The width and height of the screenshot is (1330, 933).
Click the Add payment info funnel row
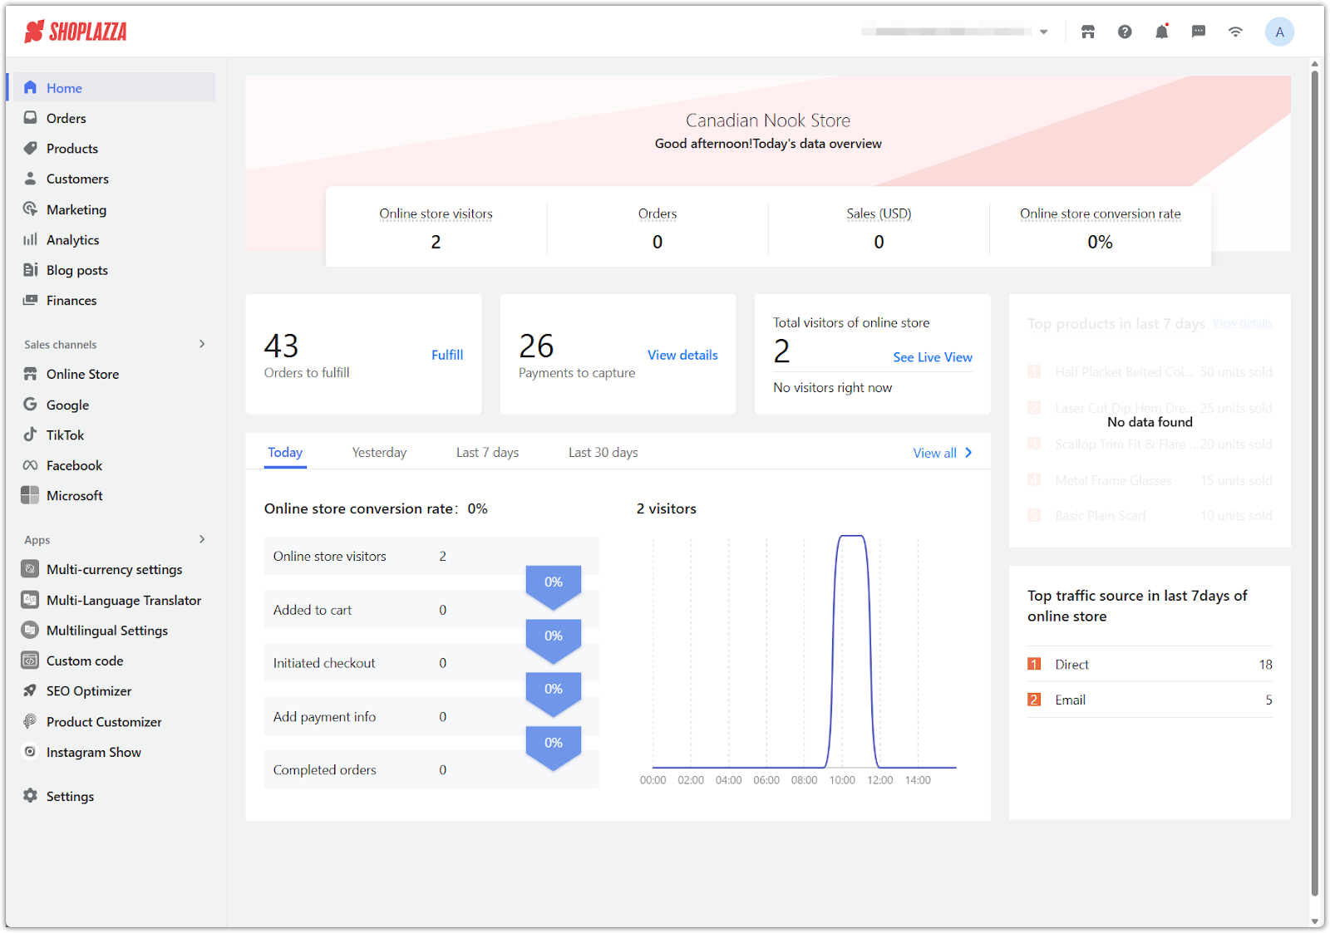click(431, 716)
